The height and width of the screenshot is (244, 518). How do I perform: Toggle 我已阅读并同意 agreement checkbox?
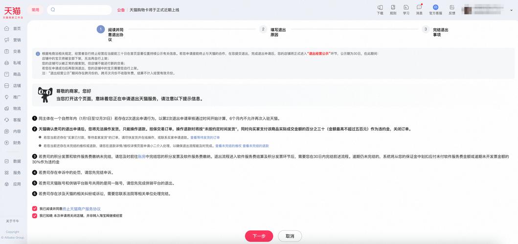34,209
